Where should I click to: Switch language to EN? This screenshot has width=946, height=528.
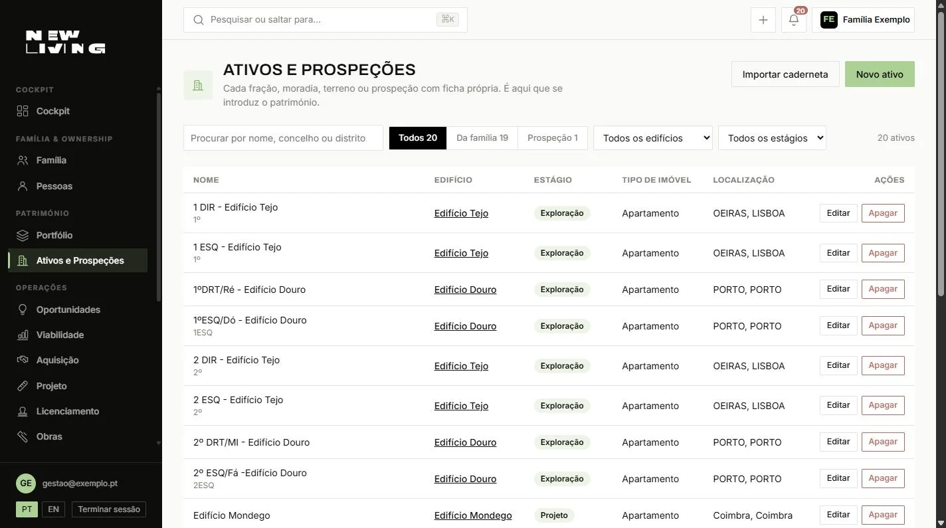[53, 509]
